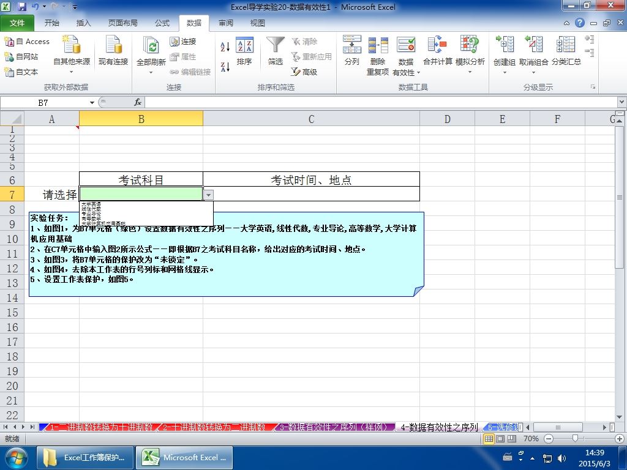Click the Refresh All (全部刷新) icon
627x470 pixels.
pos(151,45)
